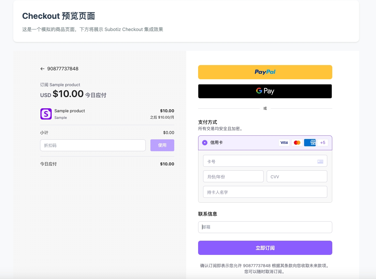Click the '支付方式' section heading
The image size is (376, 279).
(x=208, y=122)
